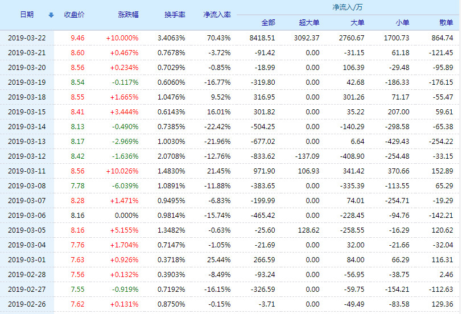Click small order value 207.00
The image size is (462, 314).
click(399, 112)
